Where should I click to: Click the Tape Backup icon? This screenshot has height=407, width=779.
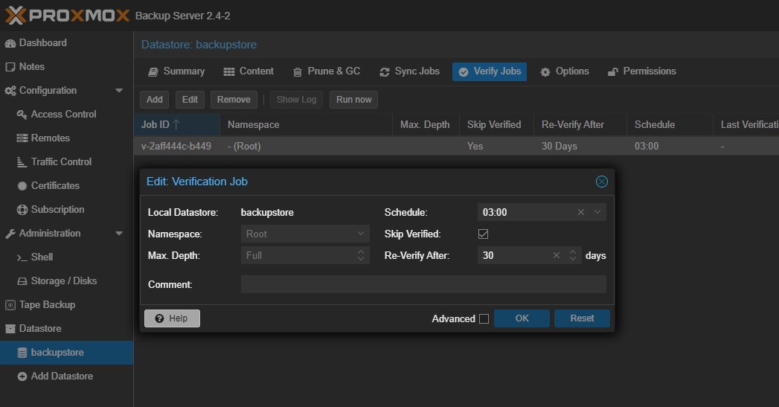(x=10, y=305)
